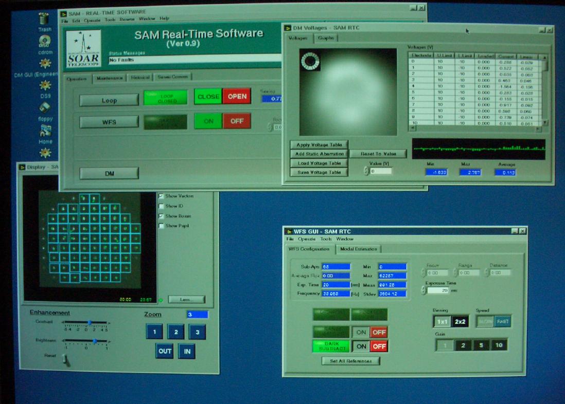Enable the Show ID checkbox
565x404 pixels.
[161, 206]
